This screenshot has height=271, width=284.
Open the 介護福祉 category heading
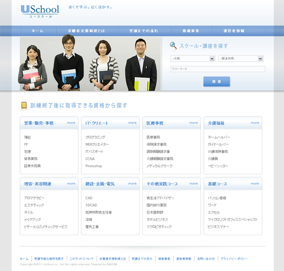216,123
